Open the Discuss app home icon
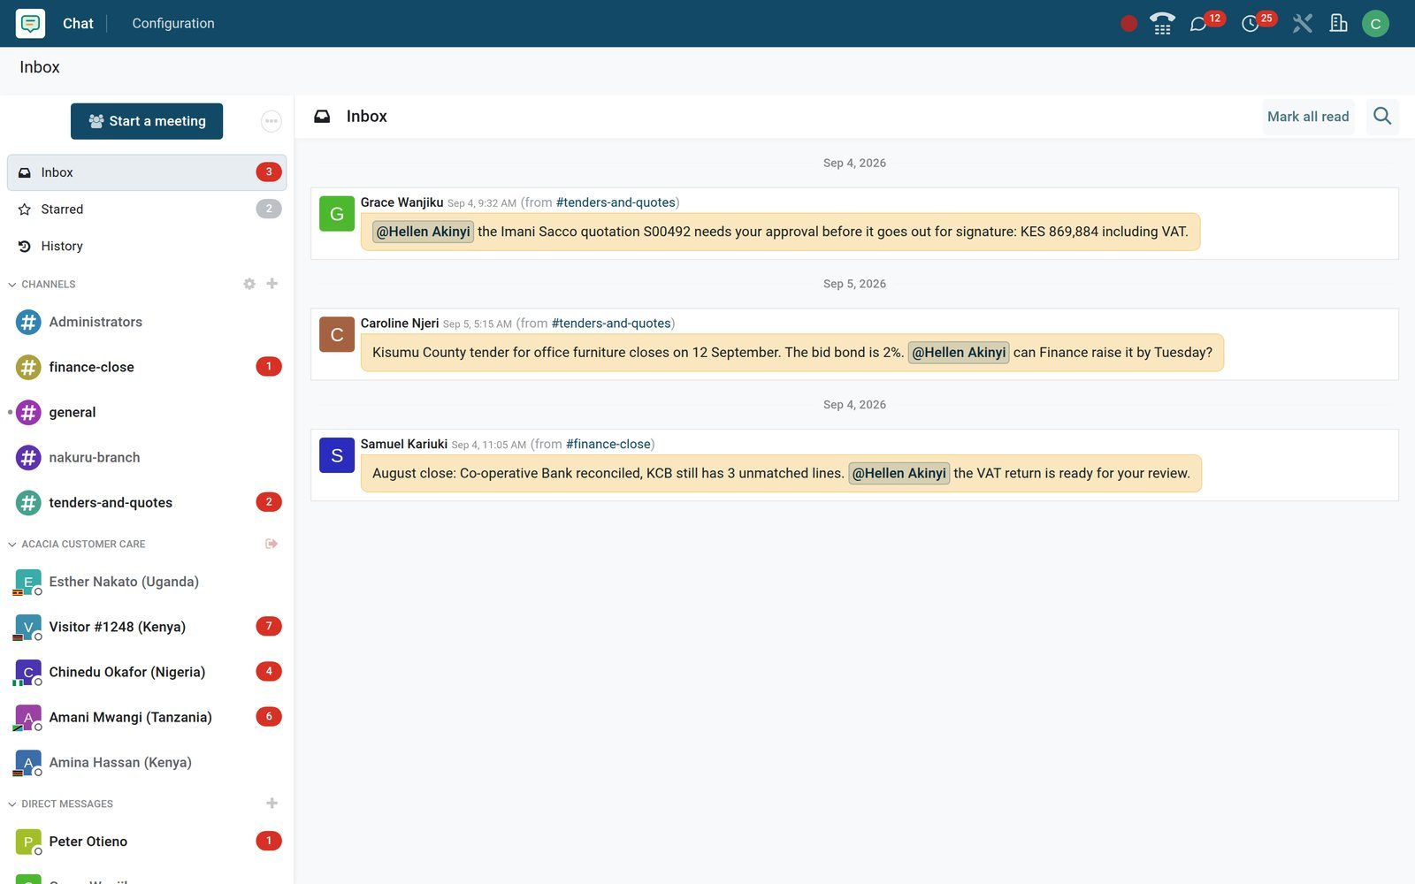 30,23
